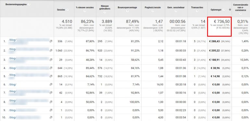This screenshot has width=250, height=121.
Task: Click help icon under Gem. sessieduur header
Action: coord(176,11)
